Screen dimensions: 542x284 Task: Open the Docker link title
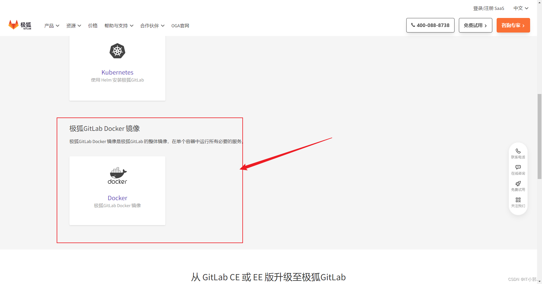point(117,198)
